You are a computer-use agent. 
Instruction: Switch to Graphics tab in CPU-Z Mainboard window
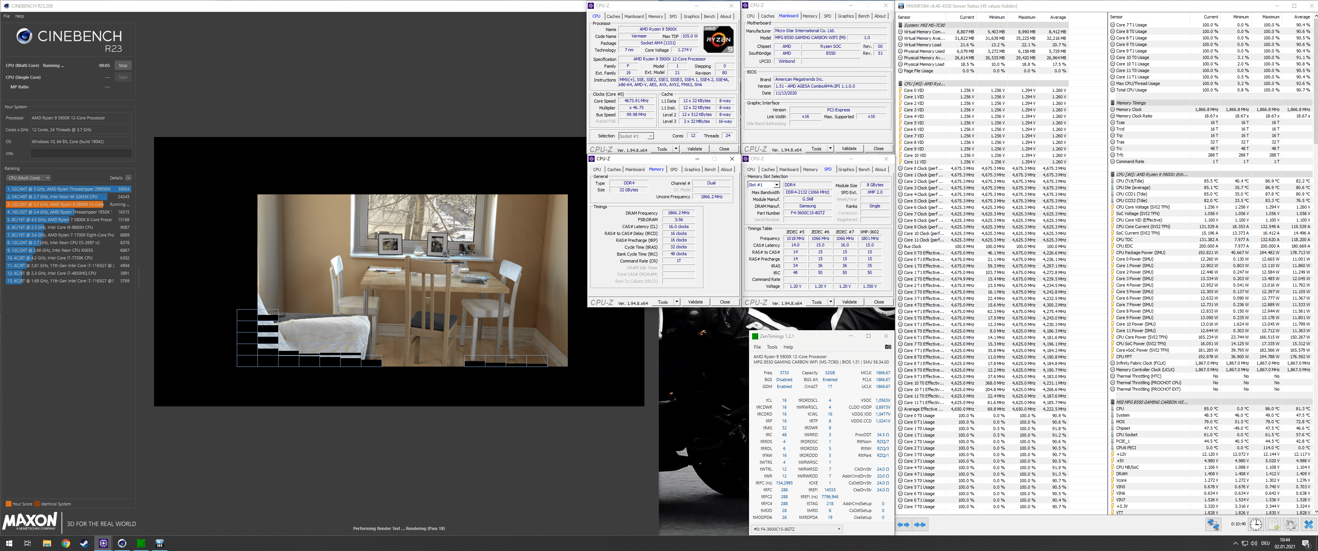845,16
